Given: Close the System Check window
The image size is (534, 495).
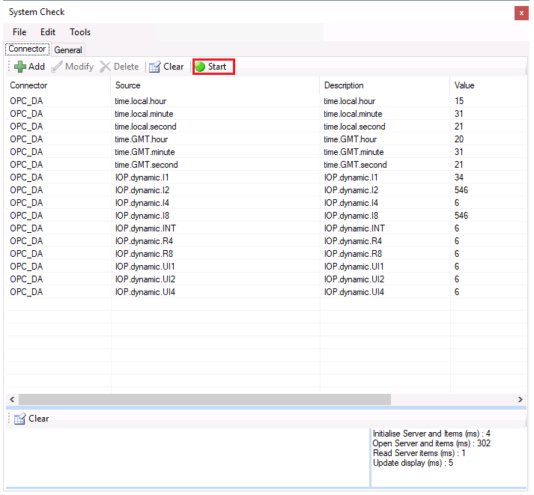Looking at the screenshot, I should point(521,13).
